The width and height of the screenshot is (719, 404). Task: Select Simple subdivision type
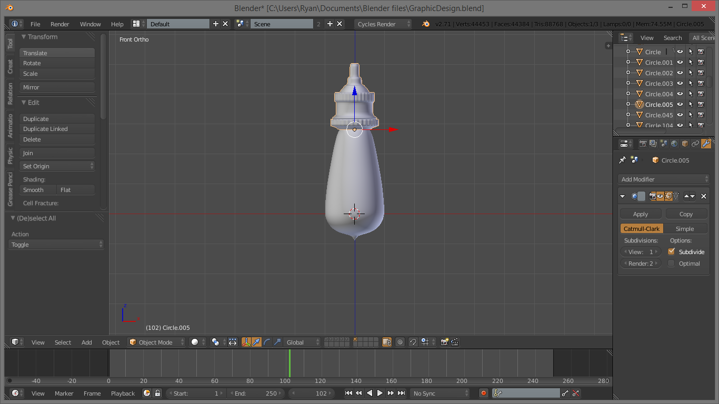pyautogui.click(x=685, y=229)
